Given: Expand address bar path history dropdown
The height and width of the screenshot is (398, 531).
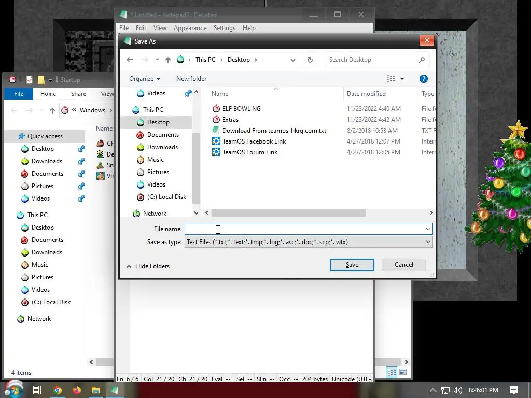Looking at the screenshot, I should (x=292, y=60).
